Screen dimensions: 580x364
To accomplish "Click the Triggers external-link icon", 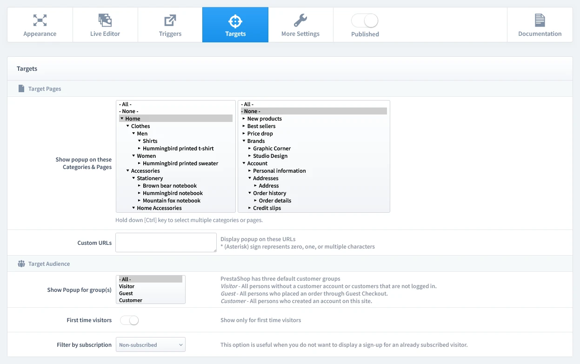I will coord(170,20).
